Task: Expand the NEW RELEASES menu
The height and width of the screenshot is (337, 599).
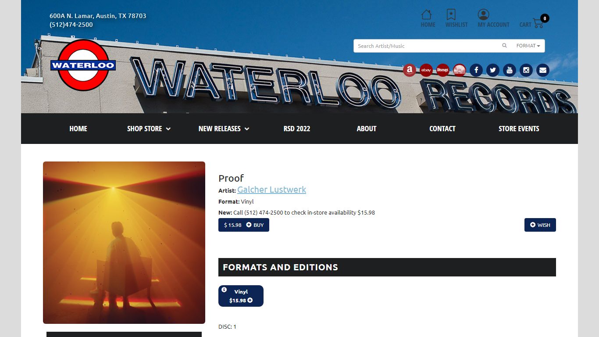Action: pos(224,129)
